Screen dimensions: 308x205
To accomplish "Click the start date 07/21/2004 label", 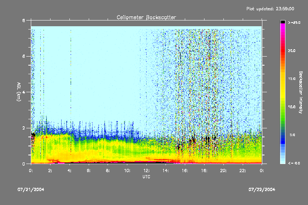I will pos(31,189).
